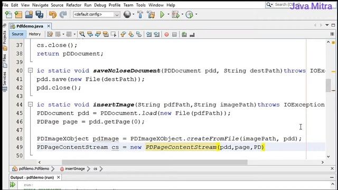Click the Find Selection magnifier icon
The image size is (338, 190).
82,34
